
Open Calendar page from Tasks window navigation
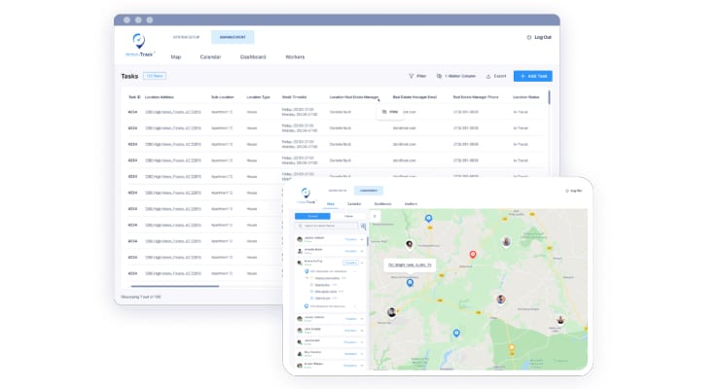click(210, 56)
